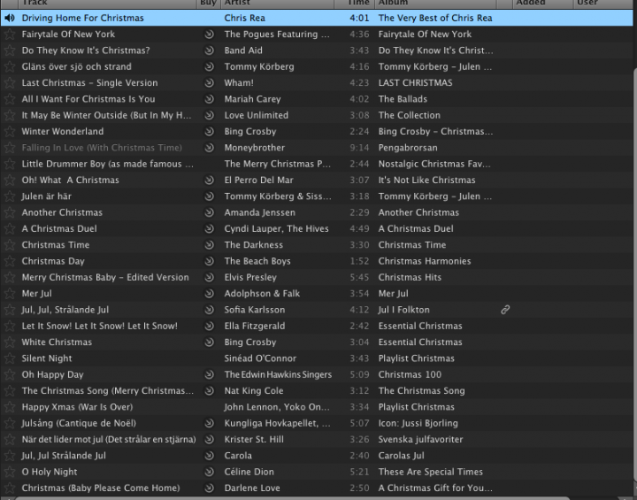Click buy icon for Last Christmas
637x500 pixels.
click(x=209, y=83)
